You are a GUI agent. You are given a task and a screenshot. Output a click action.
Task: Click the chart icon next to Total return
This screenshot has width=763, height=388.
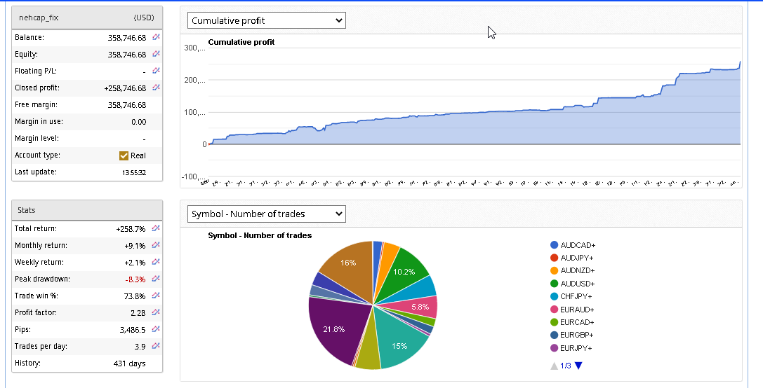[156, 228]
